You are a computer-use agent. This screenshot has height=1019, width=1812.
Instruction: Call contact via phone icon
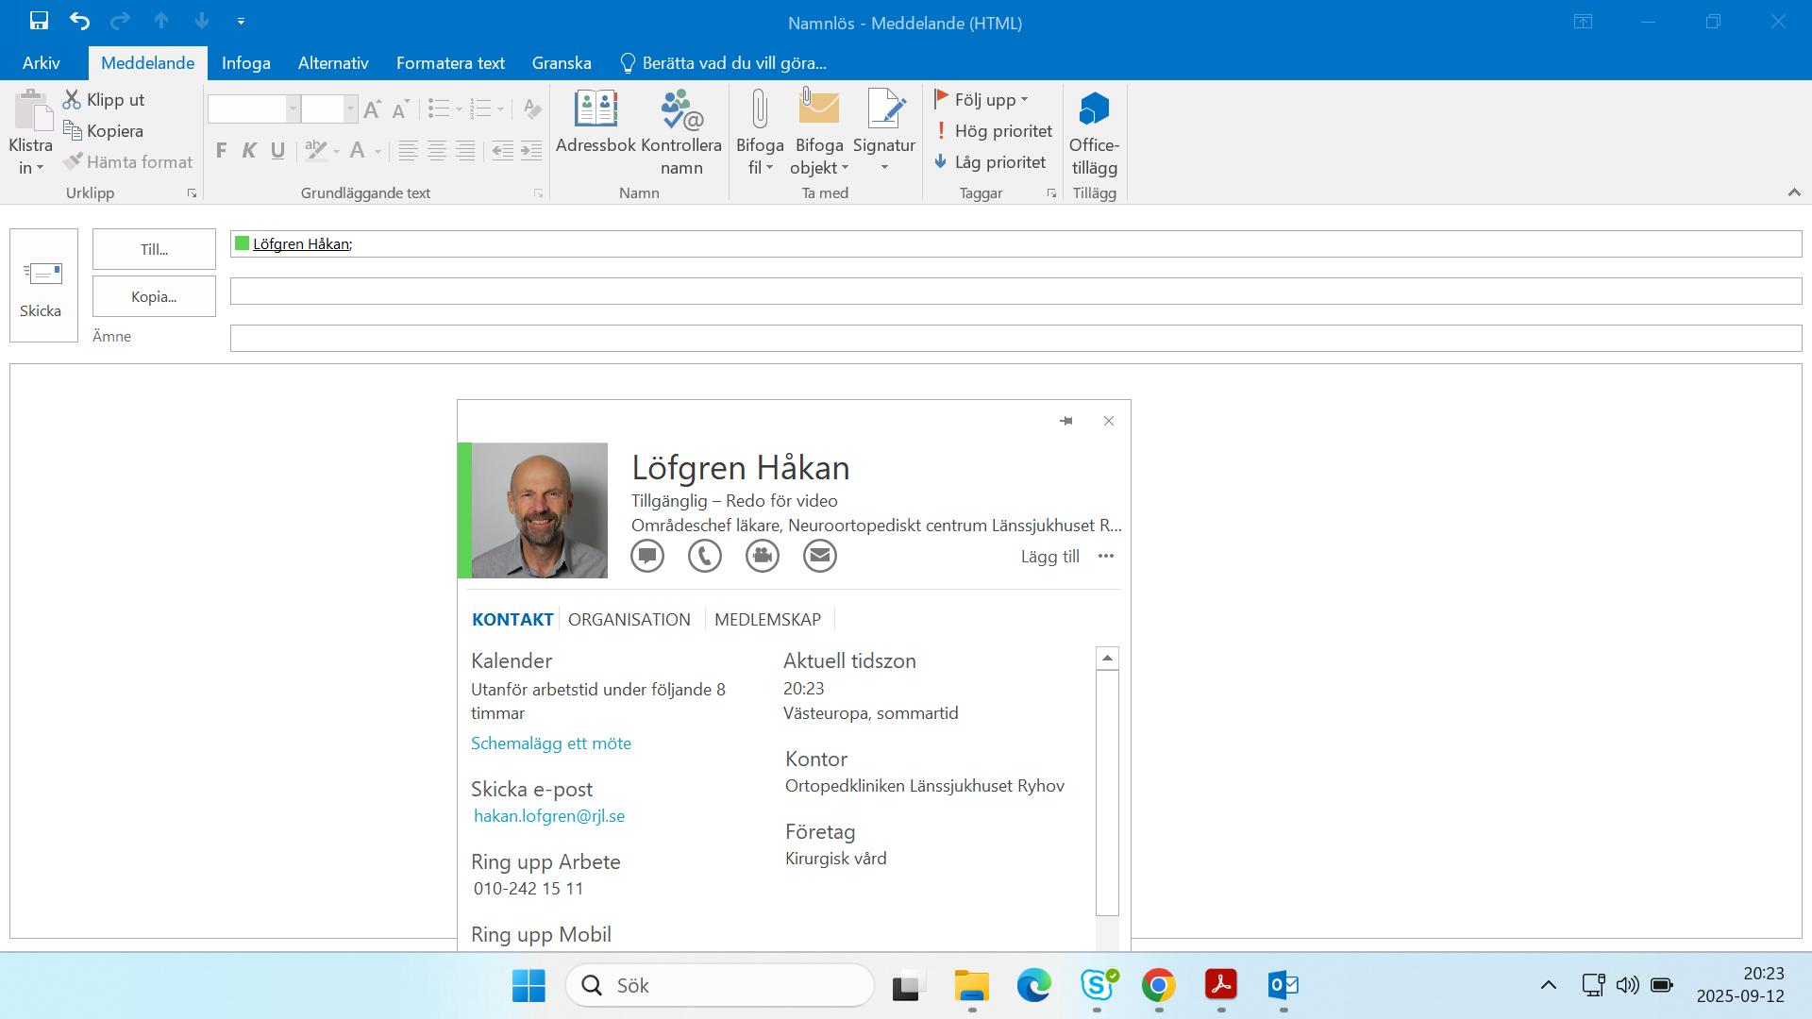(x=705, y=556)
